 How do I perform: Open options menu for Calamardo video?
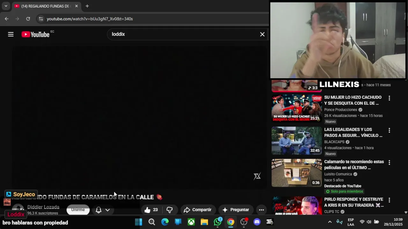pyautogui.click(x=389, y=163)
